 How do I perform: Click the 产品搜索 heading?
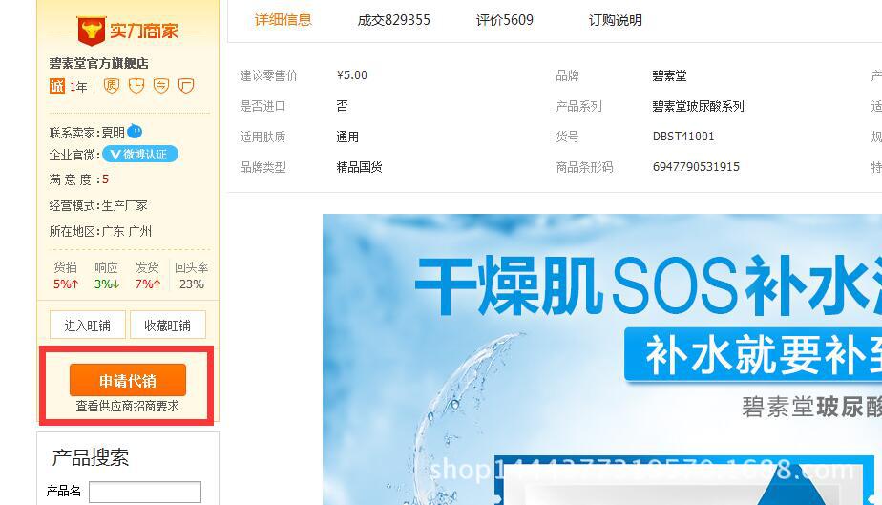pos(91,457)
